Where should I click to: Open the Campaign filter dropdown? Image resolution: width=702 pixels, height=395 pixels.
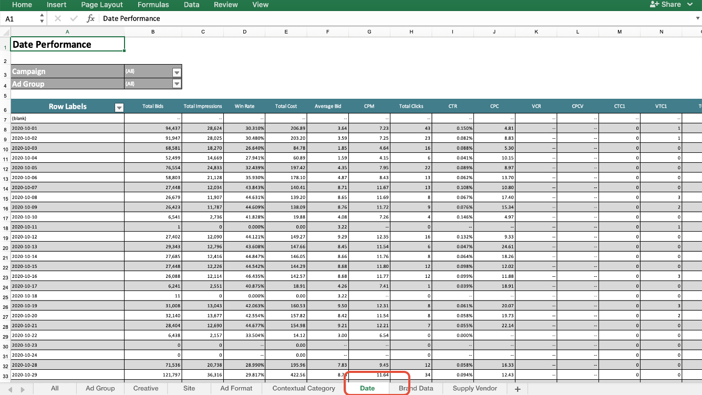(177, 72)
